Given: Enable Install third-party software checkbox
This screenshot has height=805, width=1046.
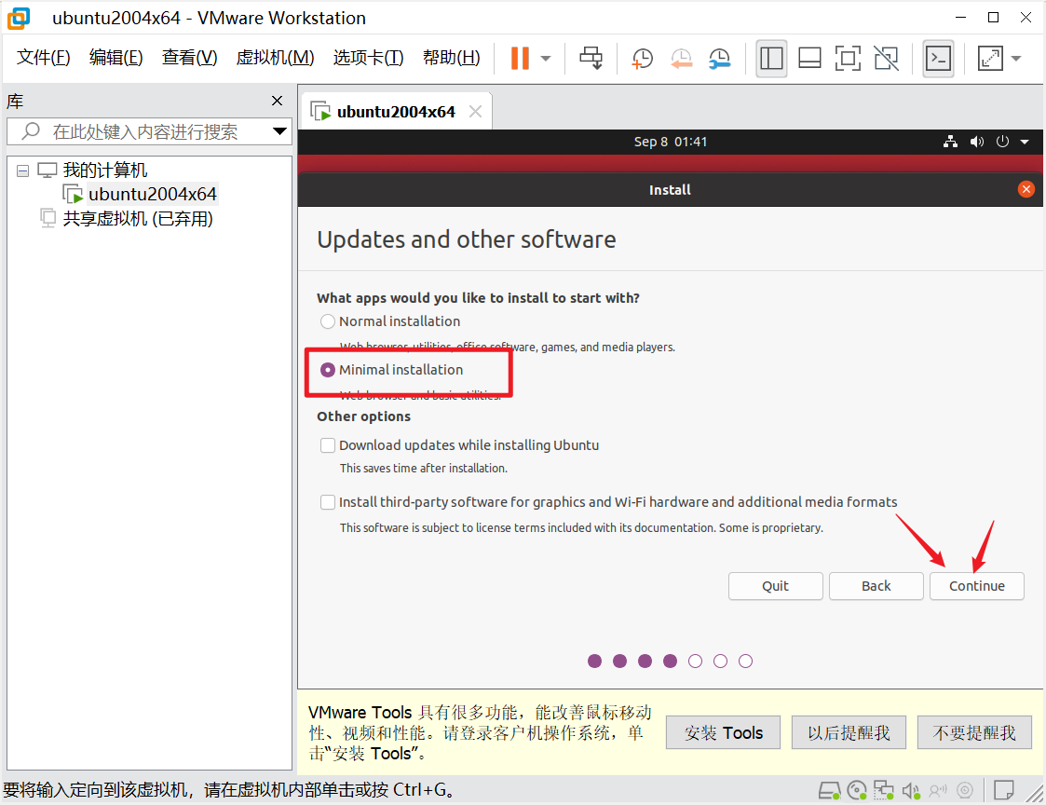Looking at the screenshot, I should (x=328, y=502).
